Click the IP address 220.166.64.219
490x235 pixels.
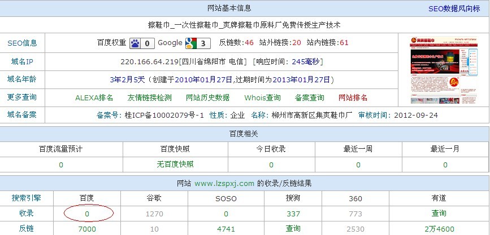pyautogui.click(x=149, y=62)
